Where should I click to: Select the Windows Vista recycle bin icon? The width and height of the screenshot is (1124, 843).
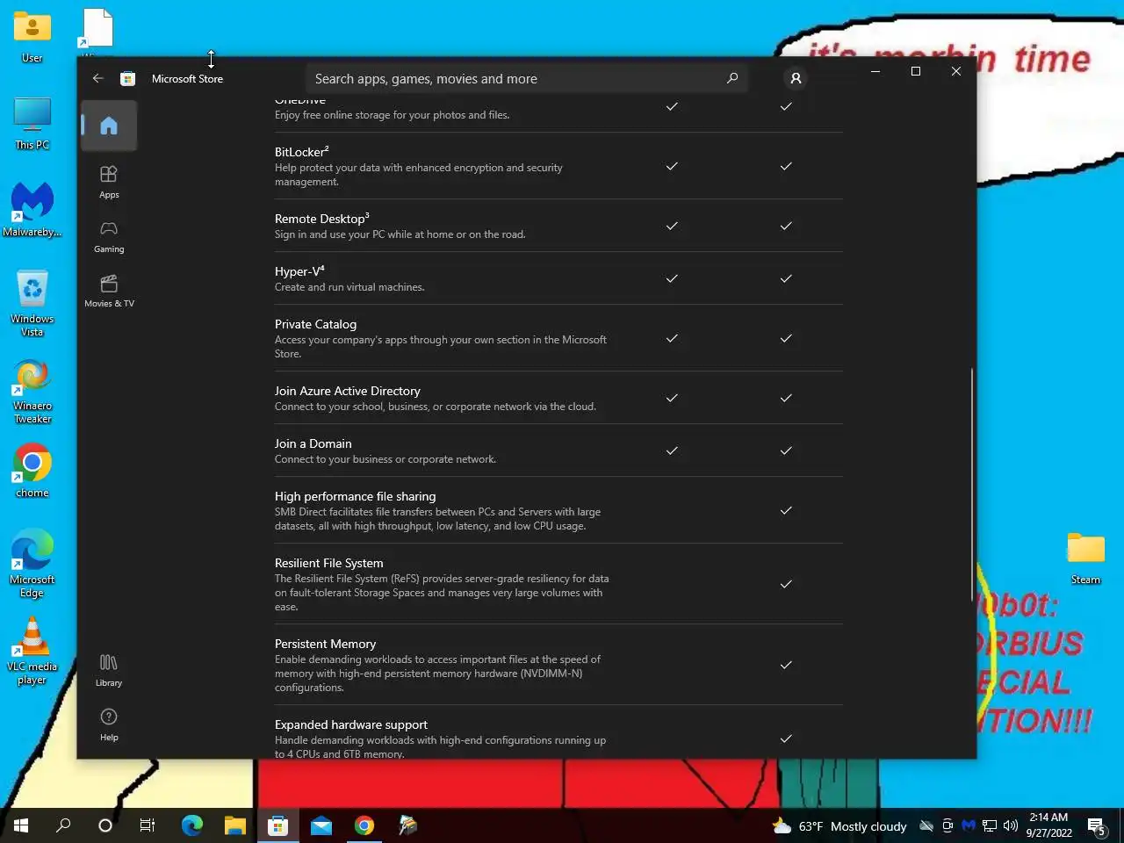[32, 303]
